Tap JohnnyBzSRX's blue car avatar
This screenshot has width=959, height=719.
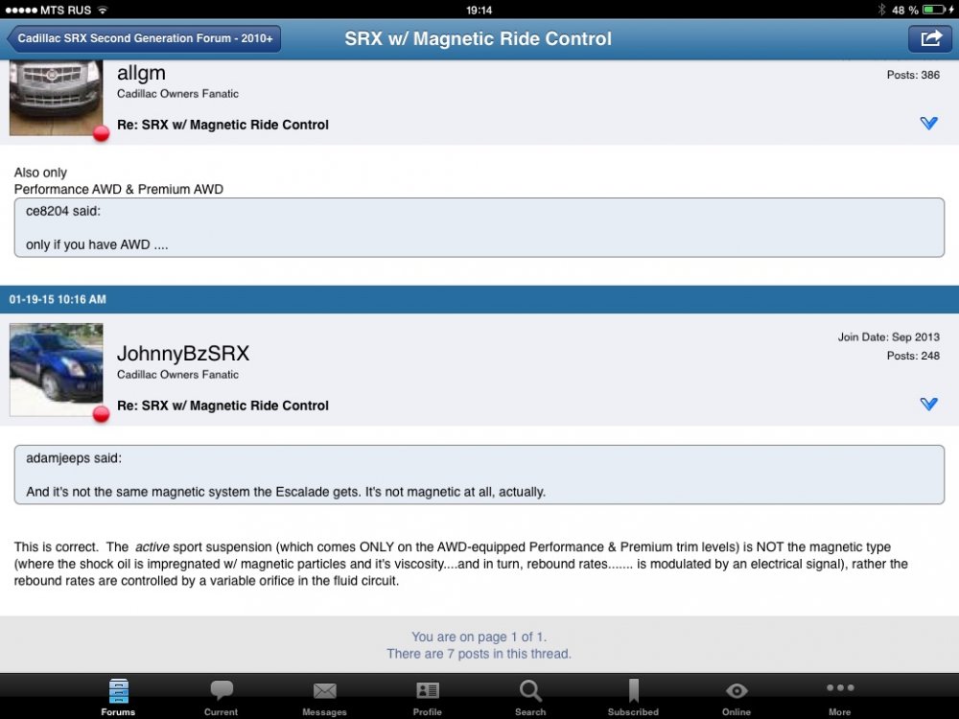pos(56,369)
